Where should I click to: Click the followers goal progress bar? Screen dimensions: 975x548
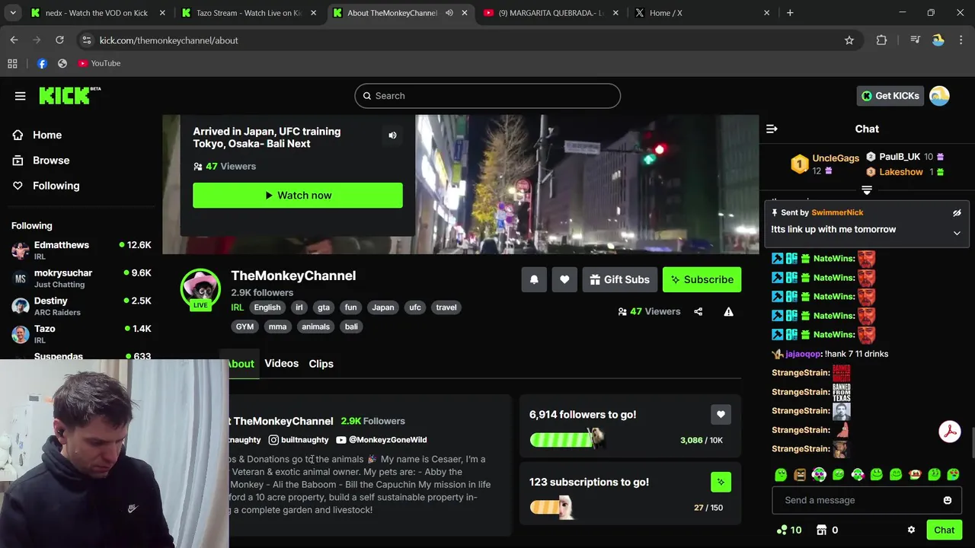567,439
